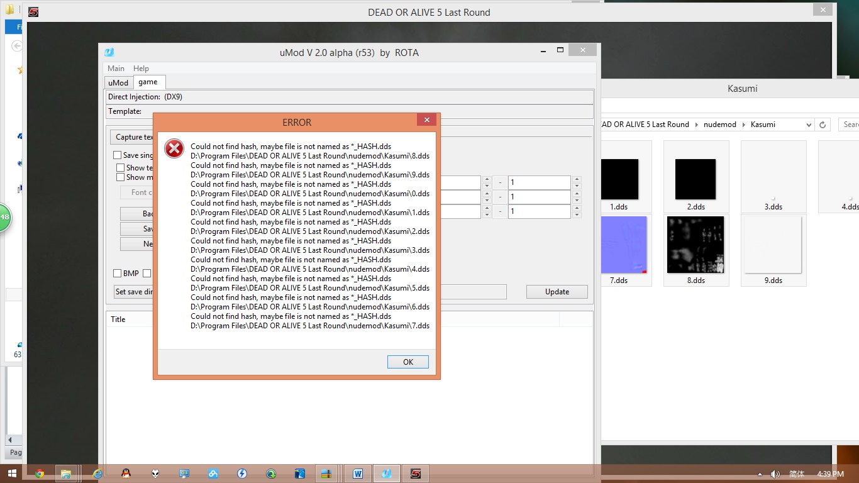Enable the BMP format checkbox
859x483 pixels.
[x=118, y=274]
